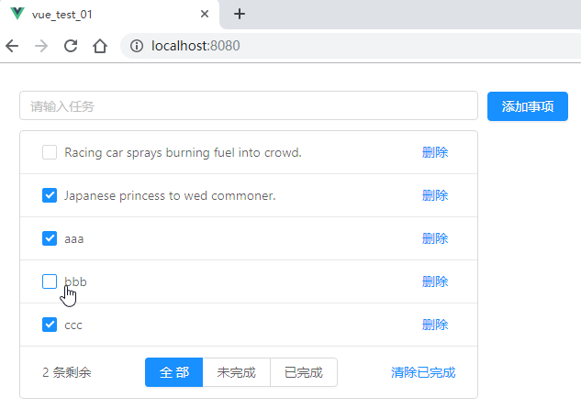The image size is (581, 408).
Task: Click the site information icon in address bar
Action: tap(136, 46)
